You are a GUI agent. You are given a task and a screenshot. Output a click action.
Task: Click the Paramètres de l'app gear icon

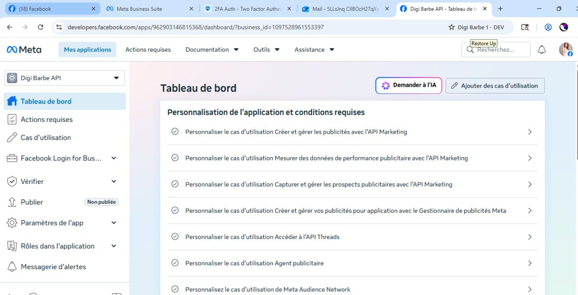pyautogui.click(x=12, y=223)
